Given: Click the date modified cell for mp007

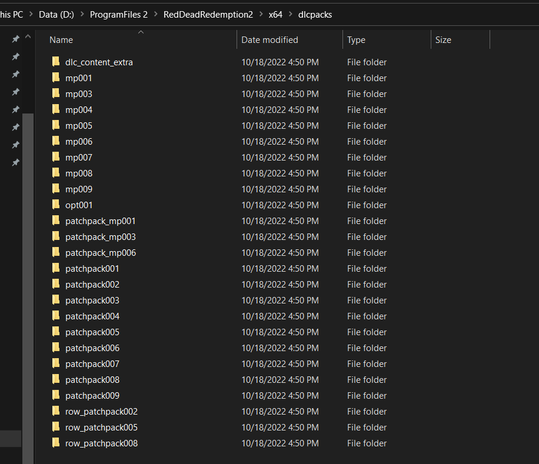Looking at the screenshot, I should click(280, 157).
